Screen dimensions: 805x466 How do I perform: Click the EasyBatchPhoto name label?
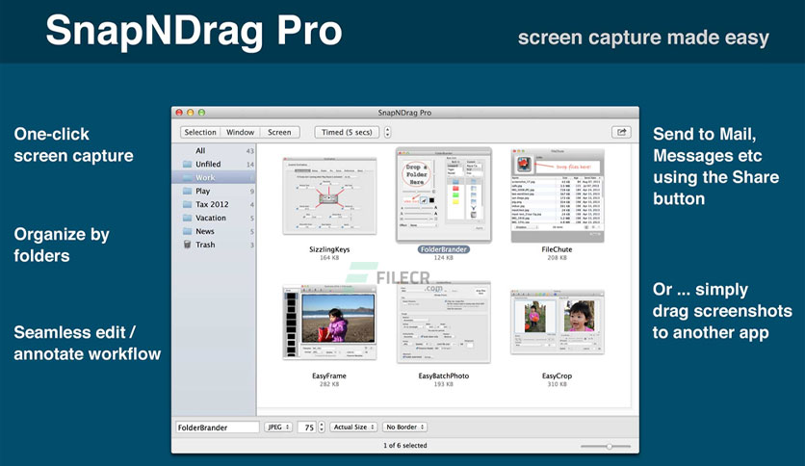(444, 375)
